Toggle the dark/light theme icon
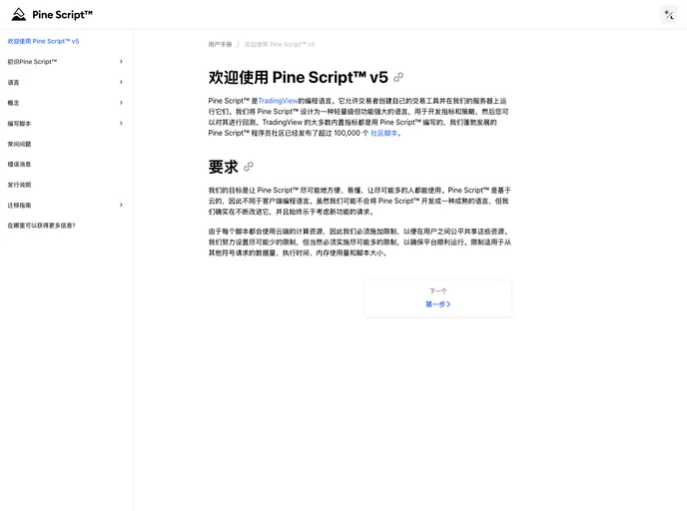 [669, 15]
